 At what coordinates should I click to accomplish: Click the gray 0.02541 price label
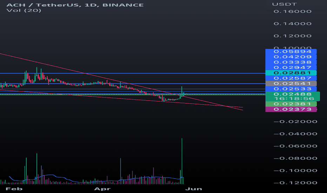click(291, 84)
